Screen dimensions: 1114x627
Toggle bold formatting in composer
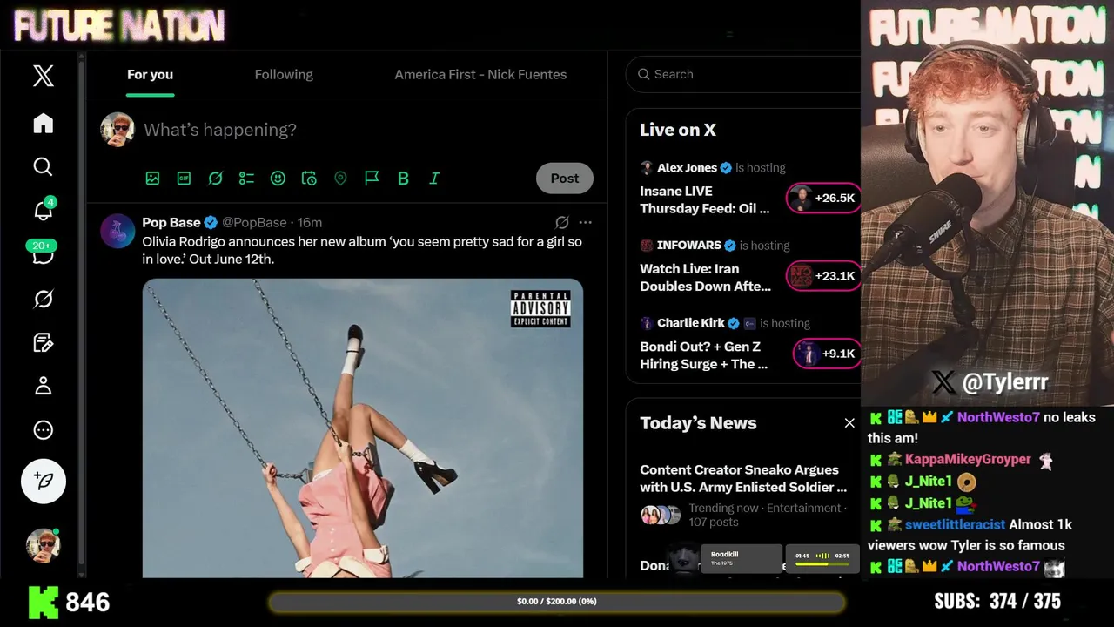403,179
